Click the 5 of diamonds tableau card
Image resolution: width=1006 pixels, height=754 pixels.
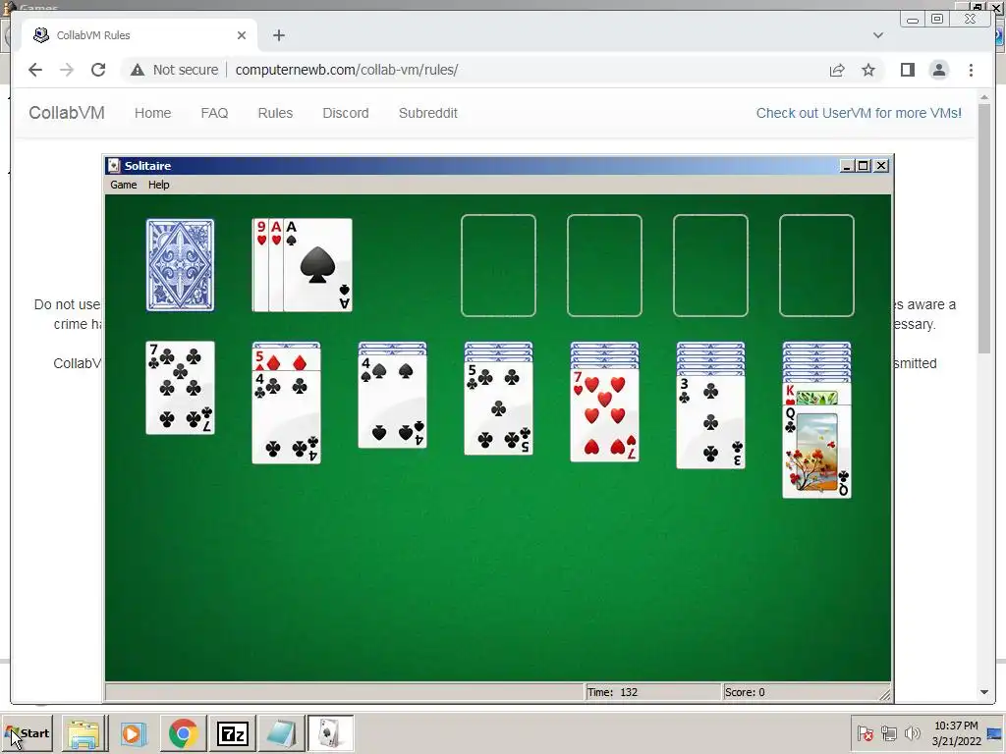coord(286,360)
